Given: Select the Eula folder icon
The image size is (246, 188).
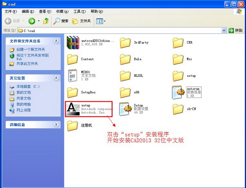Looking at the screenshot, I should [125, 59].
